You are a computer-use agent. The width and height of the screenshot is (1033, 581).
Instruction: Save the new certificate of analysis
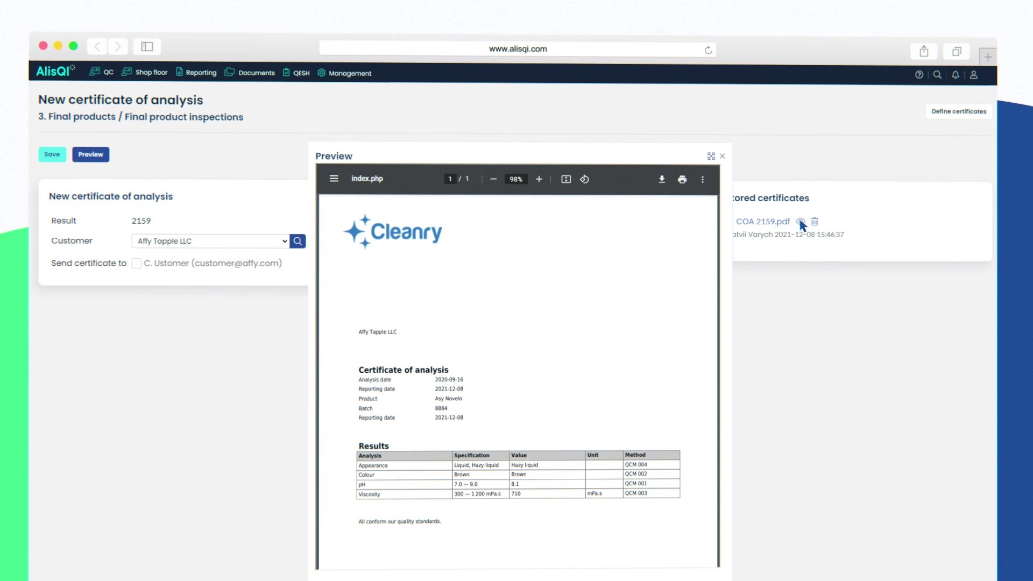coord(52,154)
